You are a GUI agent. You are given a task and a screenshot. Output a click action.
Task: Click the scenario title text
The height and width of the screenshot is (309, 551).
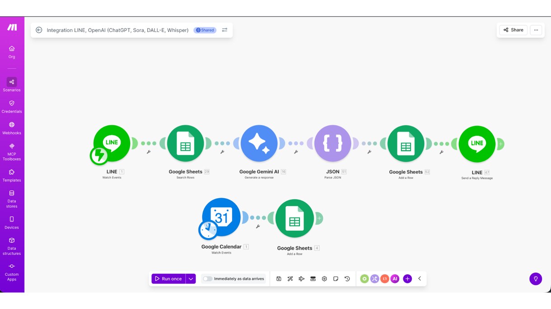117,30
